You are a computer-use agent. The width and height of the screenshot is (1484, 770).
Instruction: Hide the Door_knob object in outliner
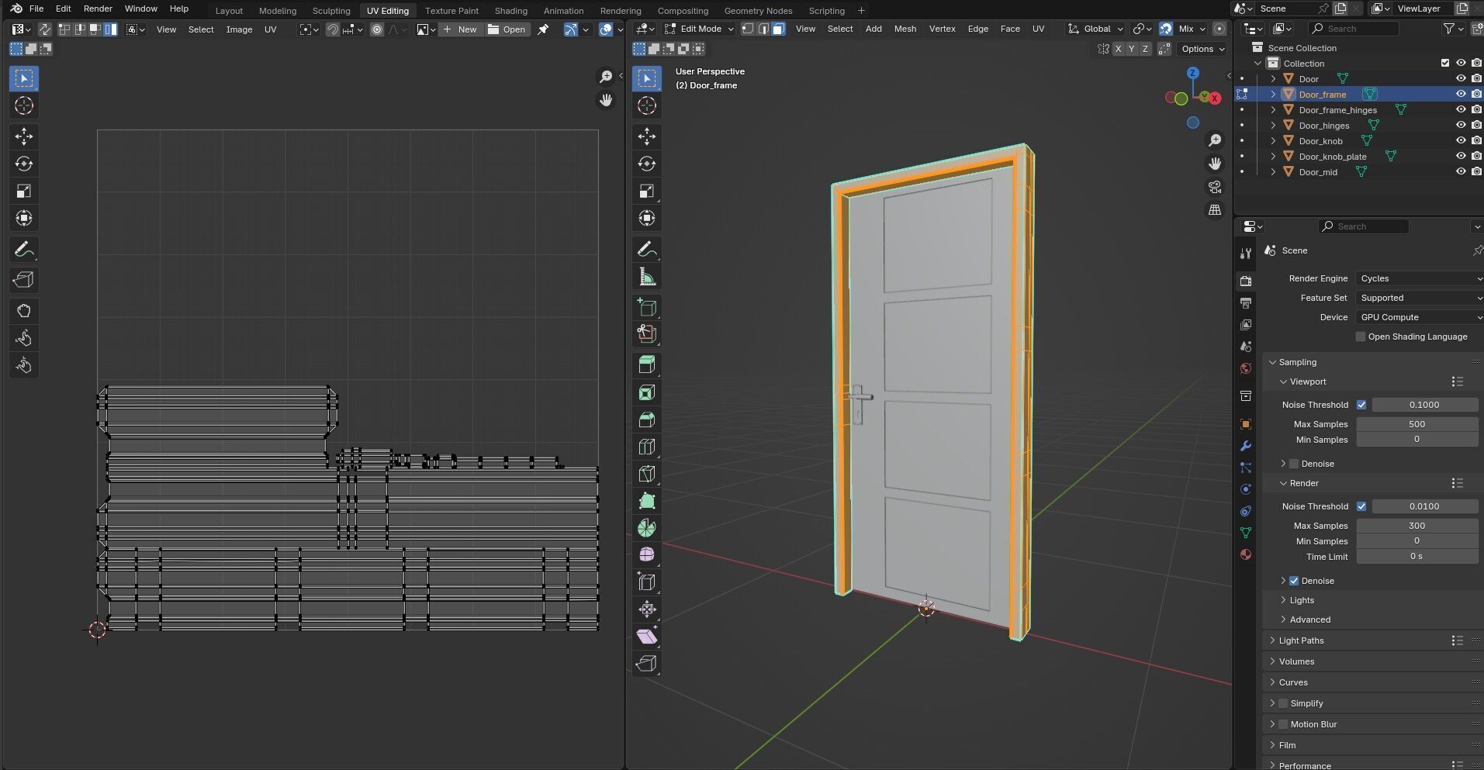[x=1461, y=140]
